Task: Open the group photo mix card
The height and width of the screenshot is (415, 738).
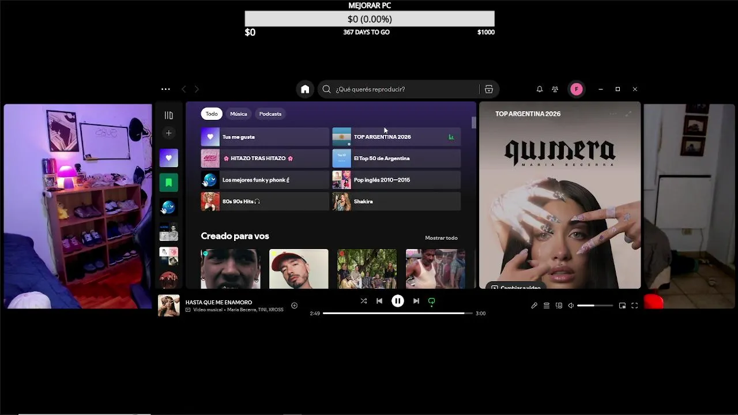Action: [x=367, y=269]
